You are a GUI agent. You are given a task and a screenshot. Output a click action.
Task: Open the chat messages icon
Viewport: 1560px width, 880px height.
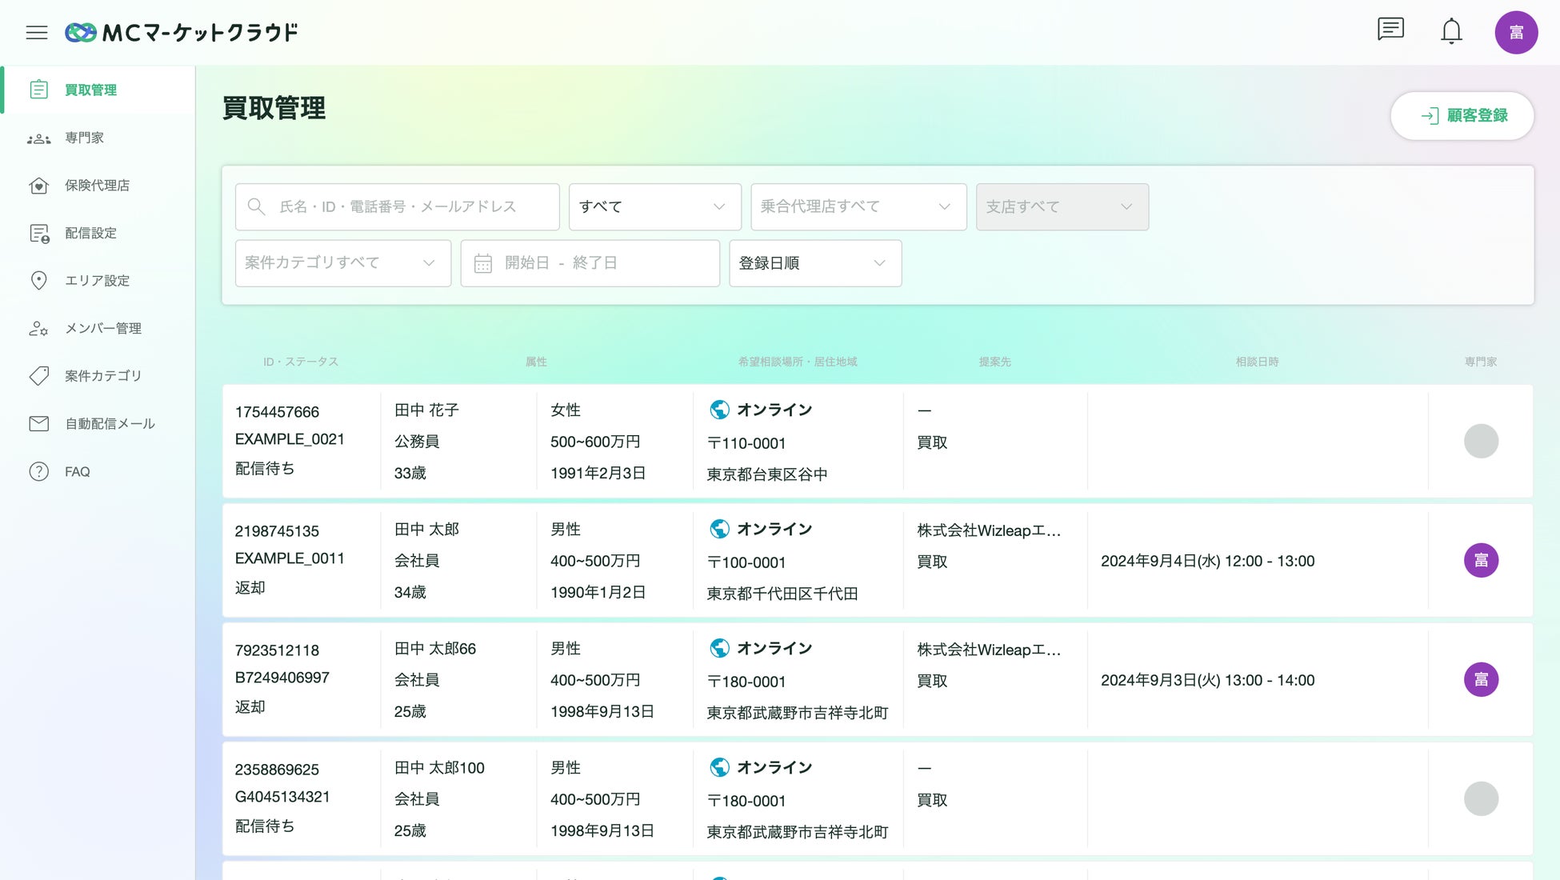(1390, 30)
